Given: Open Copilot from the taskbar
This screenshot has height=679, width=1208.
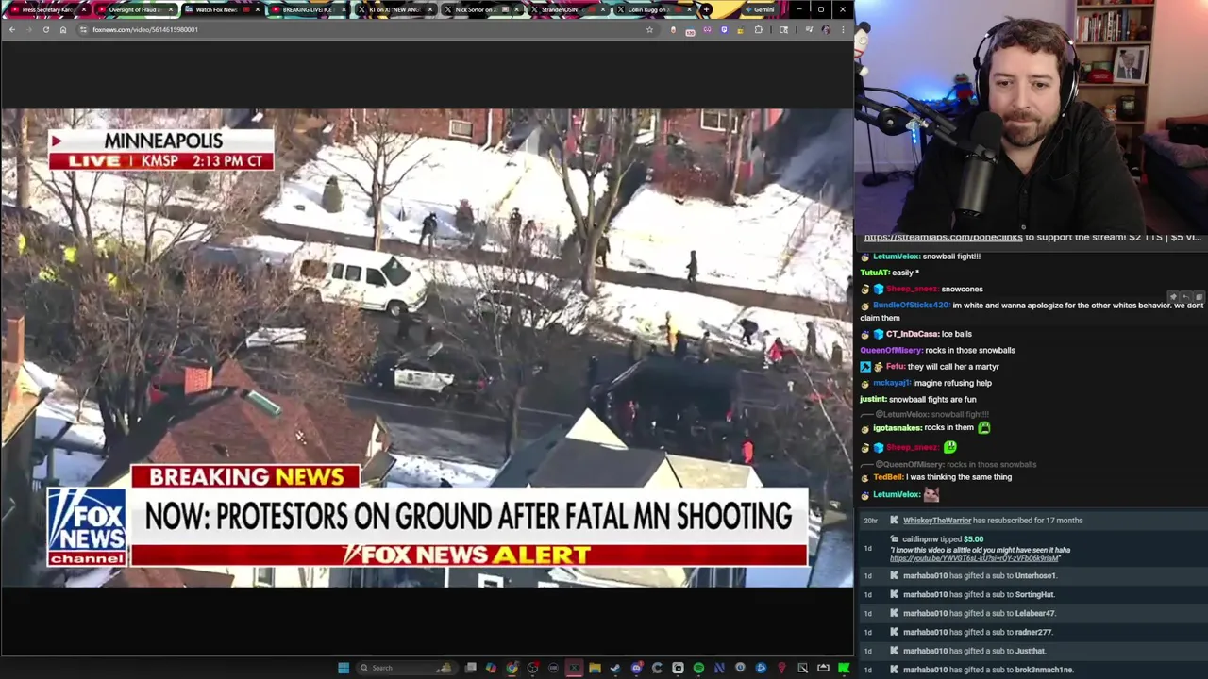Looking at the screenshot, I should pyautogui.click(x=491, y=668).
